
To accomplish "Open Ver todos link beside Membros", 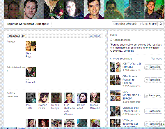I will point(95,36).
